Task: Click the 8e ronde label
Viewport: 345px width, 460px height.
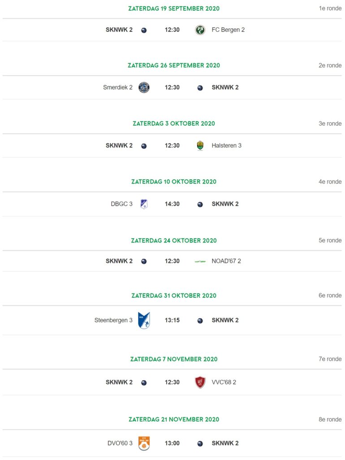Action: 330,420
